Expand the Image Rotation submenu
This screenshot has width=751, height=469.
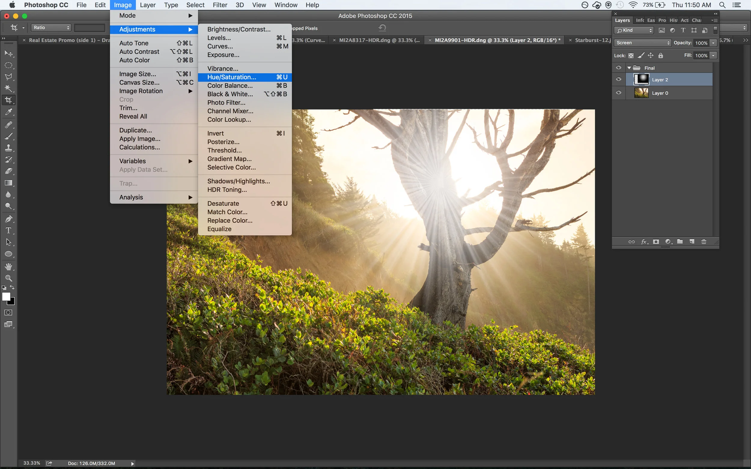pyautogui.click(x=154, y=91)
